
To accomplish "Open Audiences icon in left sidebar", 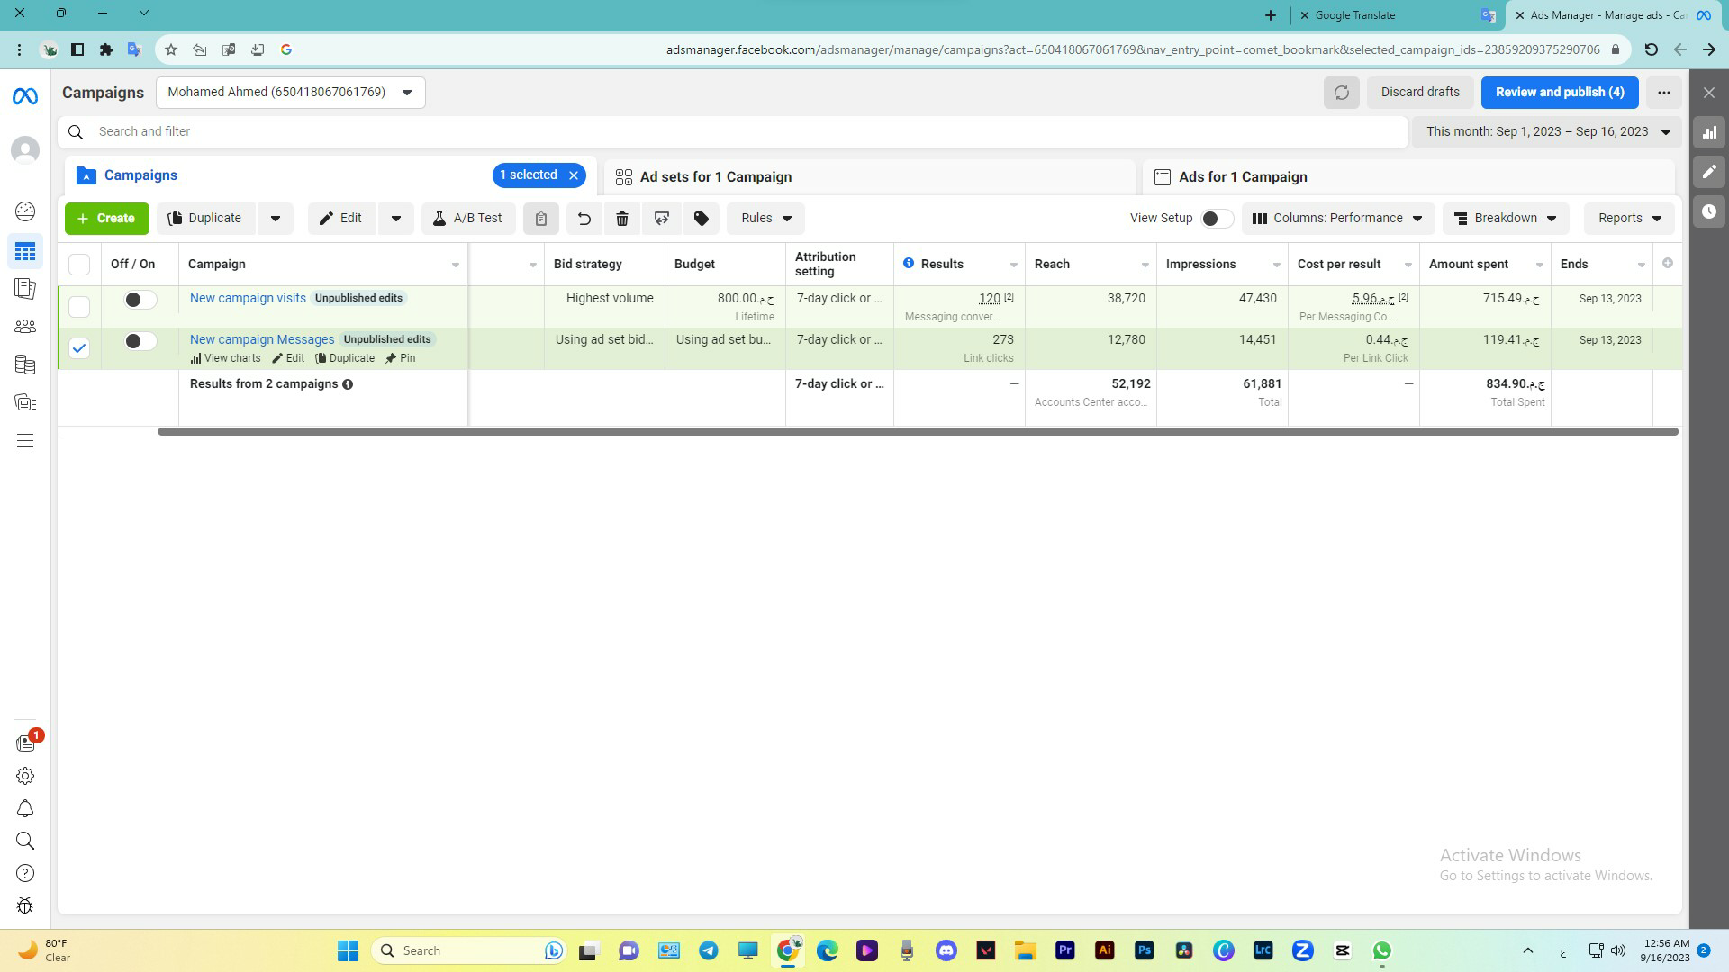I will [25, 327].
